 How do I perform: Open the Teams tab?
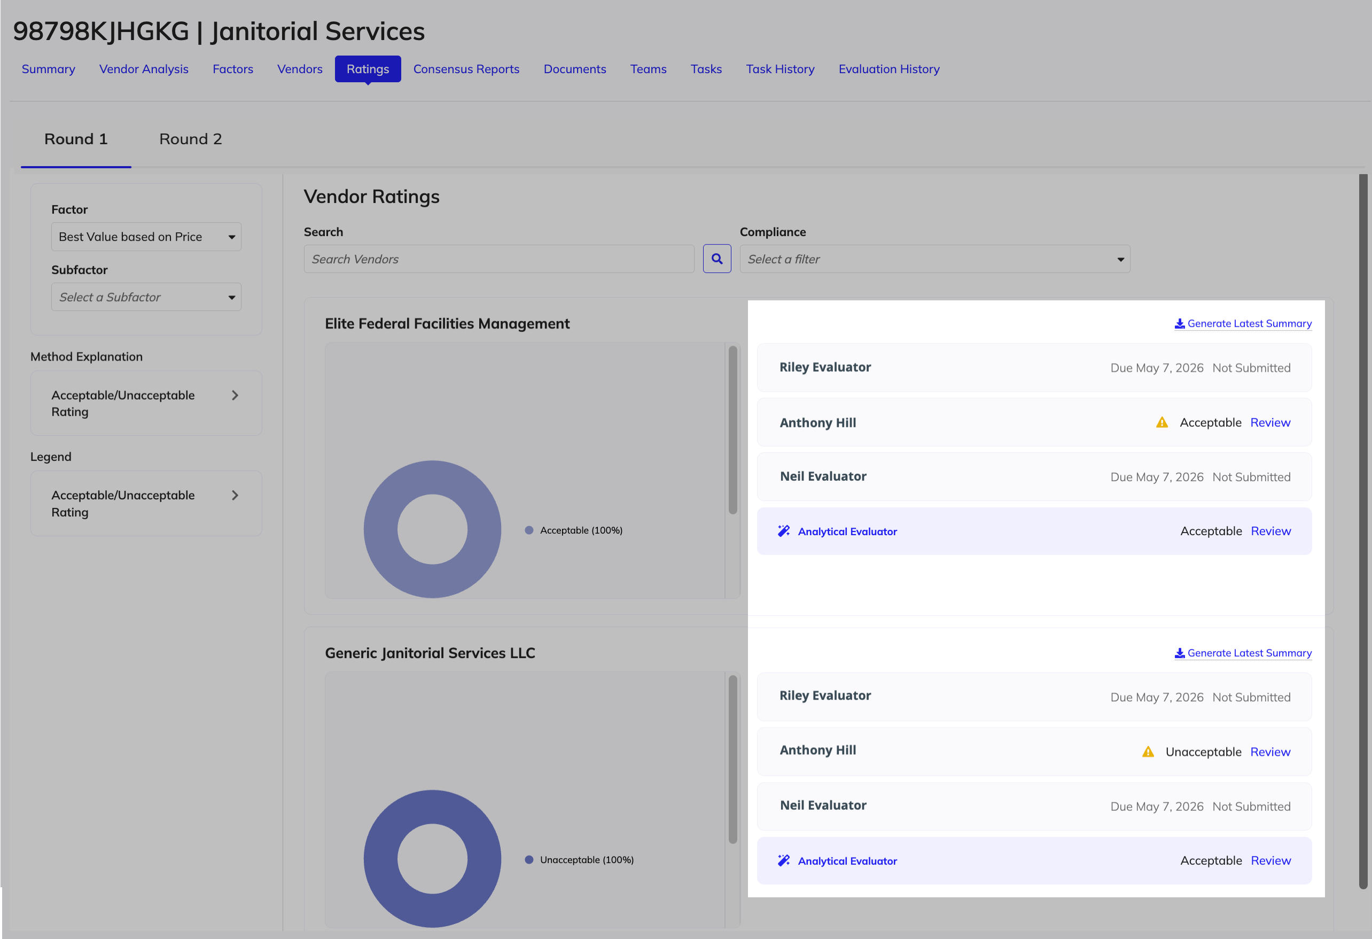click(648, 69)
